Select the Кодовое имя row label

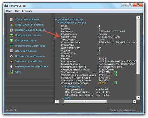click(x=69, y=34)
